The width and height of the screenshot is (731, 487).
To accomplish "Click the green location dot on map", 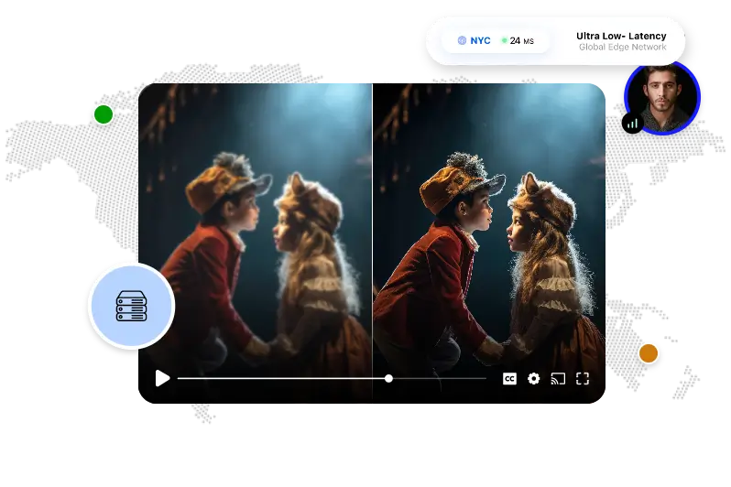I will click(x=104, y=114).
